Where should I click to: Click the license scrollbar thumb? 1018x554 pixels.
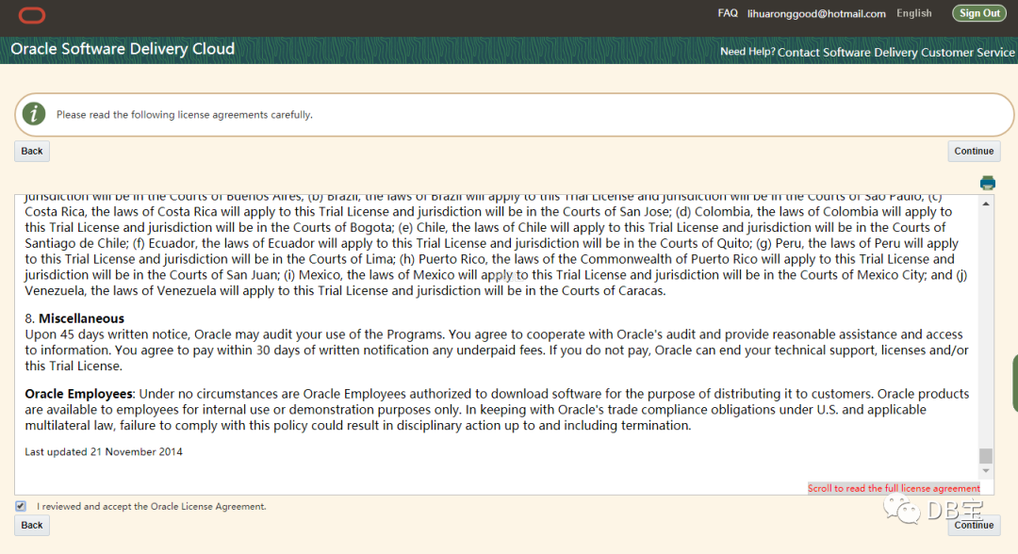coord(986,455)
